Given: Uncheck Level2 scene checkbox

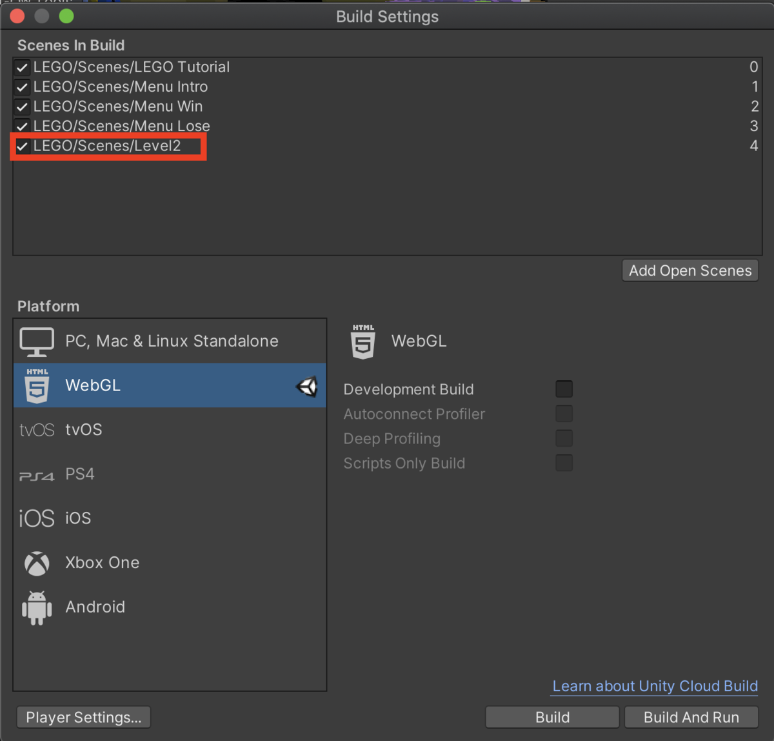Looking at the screenshot, I should coord(23,147).
